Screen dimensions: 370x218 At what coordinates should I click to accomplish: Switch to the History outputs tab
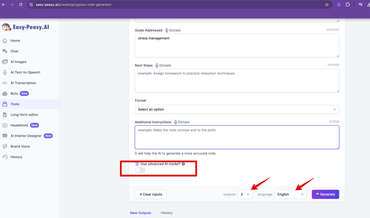pyautogui.click(x=167, y=213)
